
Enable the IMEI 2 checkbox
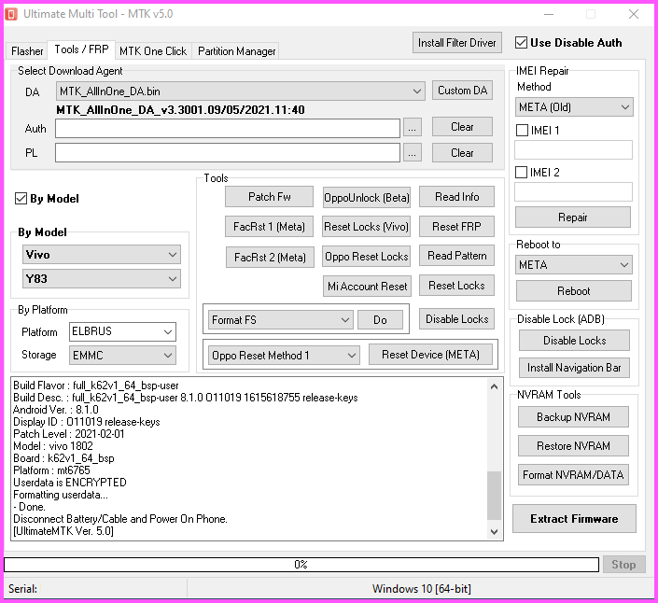(521, 172)
